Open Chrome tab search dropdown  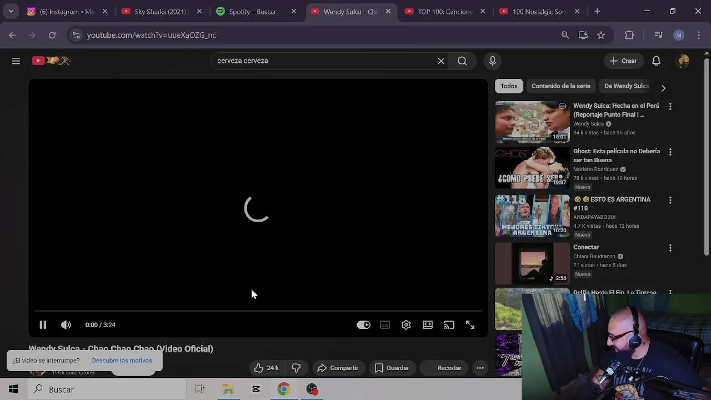(x=11, y=11)
